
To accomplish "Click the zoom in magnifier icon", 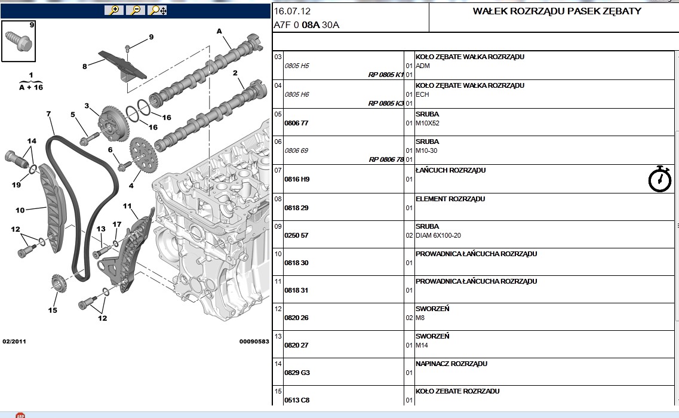I will coord(113,10).
